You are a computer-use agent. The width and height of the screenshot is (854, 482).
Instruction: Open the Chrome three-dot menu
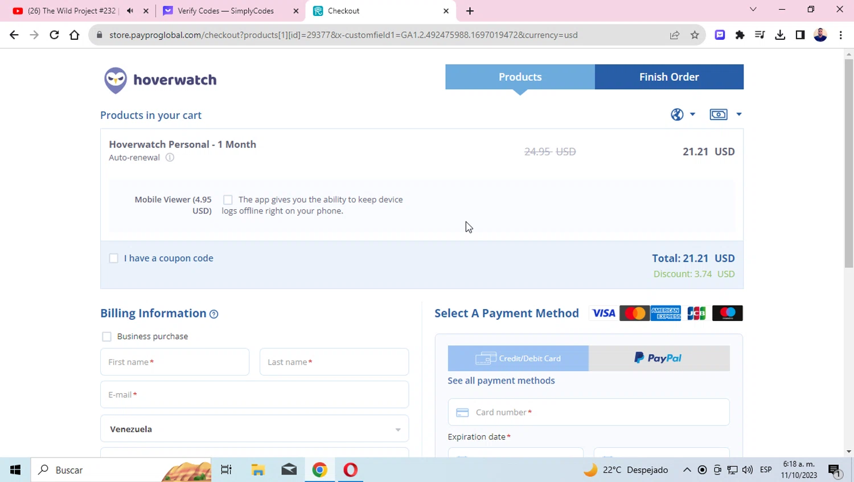(x=841, y=35)
